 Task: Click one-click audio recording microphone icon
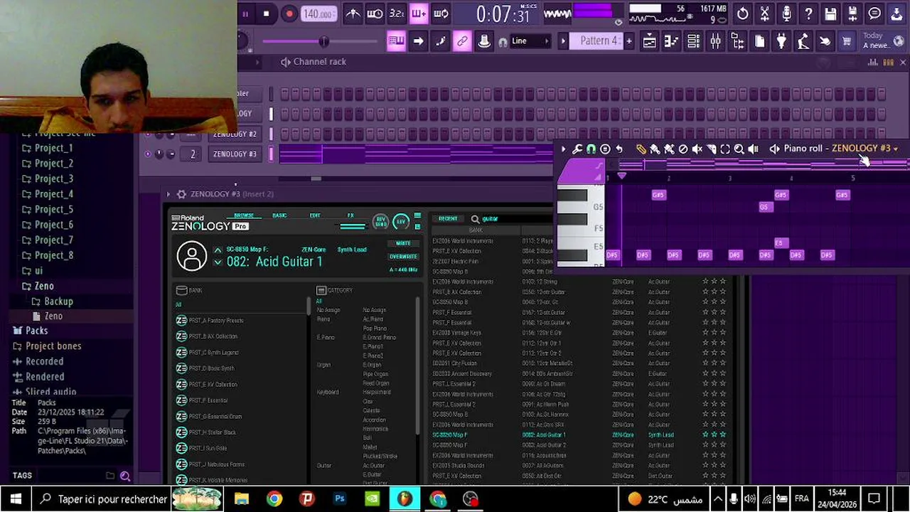pos(786,14)
